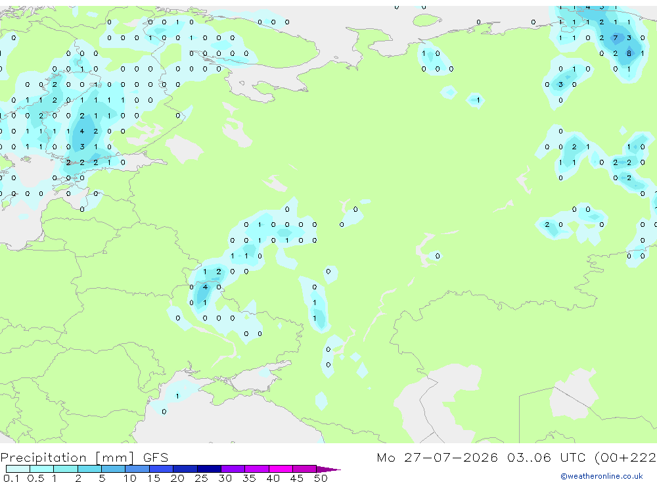Click the 20–25 mm legend color swatch
657x482 pixels.
click(185, 469)
